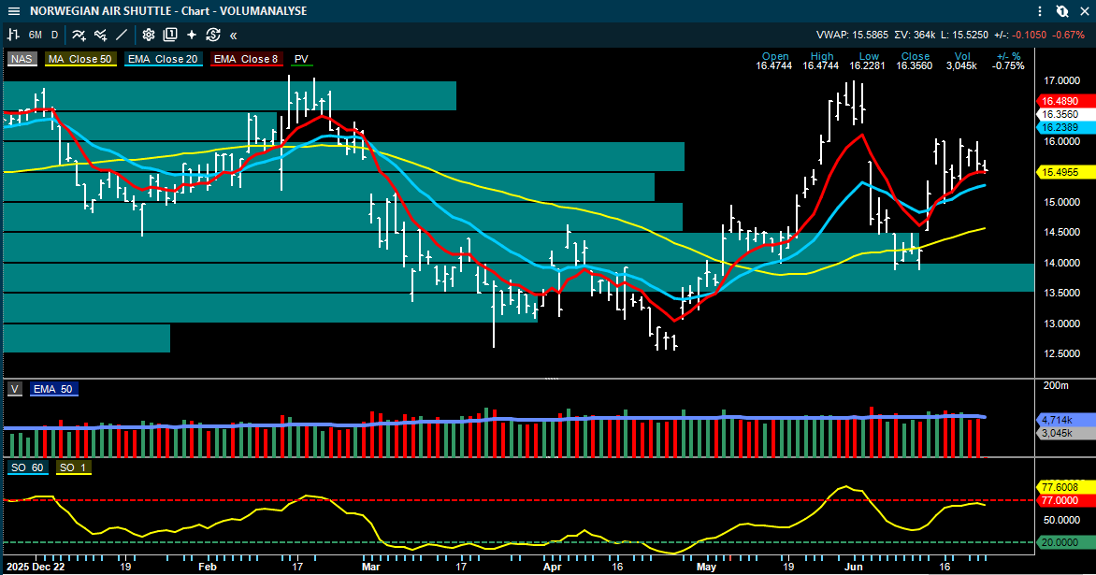Click the add comparison instrument icon

(x=101, y=35)
